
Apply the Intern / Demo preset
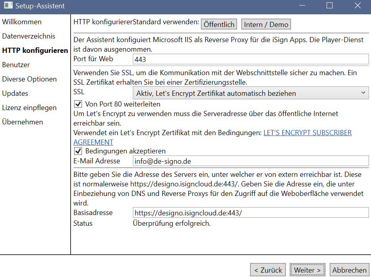pyautogui.click(x=266, y=24)
